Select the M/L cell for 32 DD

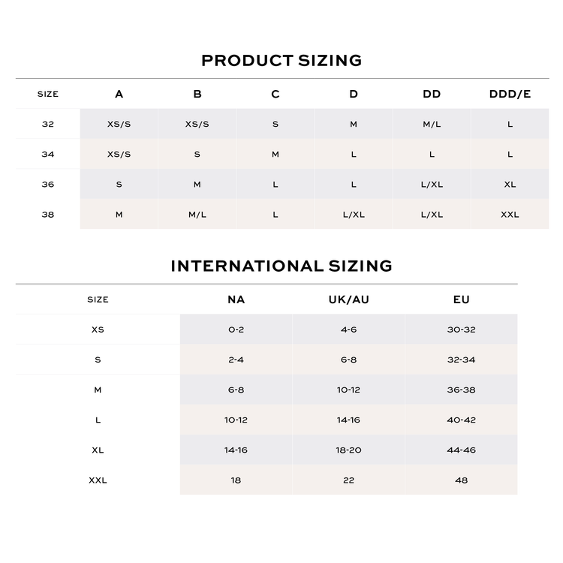pos(432,124)
